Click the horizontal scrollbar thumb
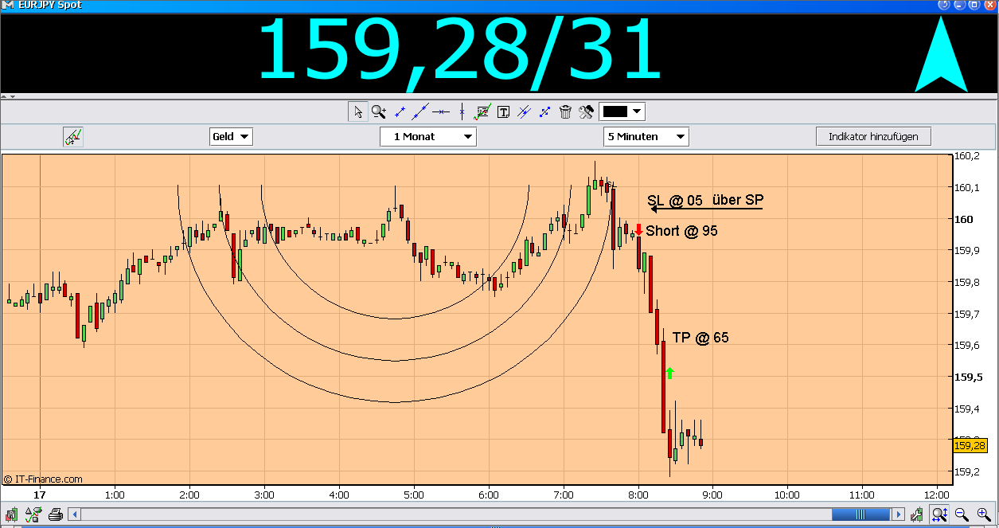The height and width of the screenshot is (528, 999). (x=860, y=514)
